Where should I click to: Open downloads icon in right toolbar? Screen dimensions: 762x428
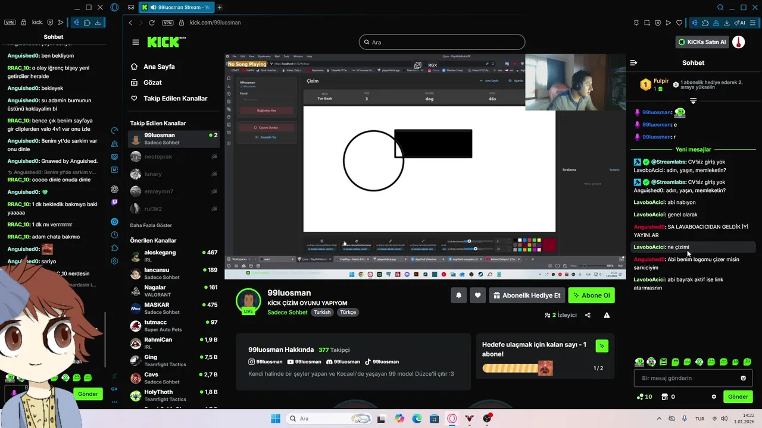[x=727, y=23]
